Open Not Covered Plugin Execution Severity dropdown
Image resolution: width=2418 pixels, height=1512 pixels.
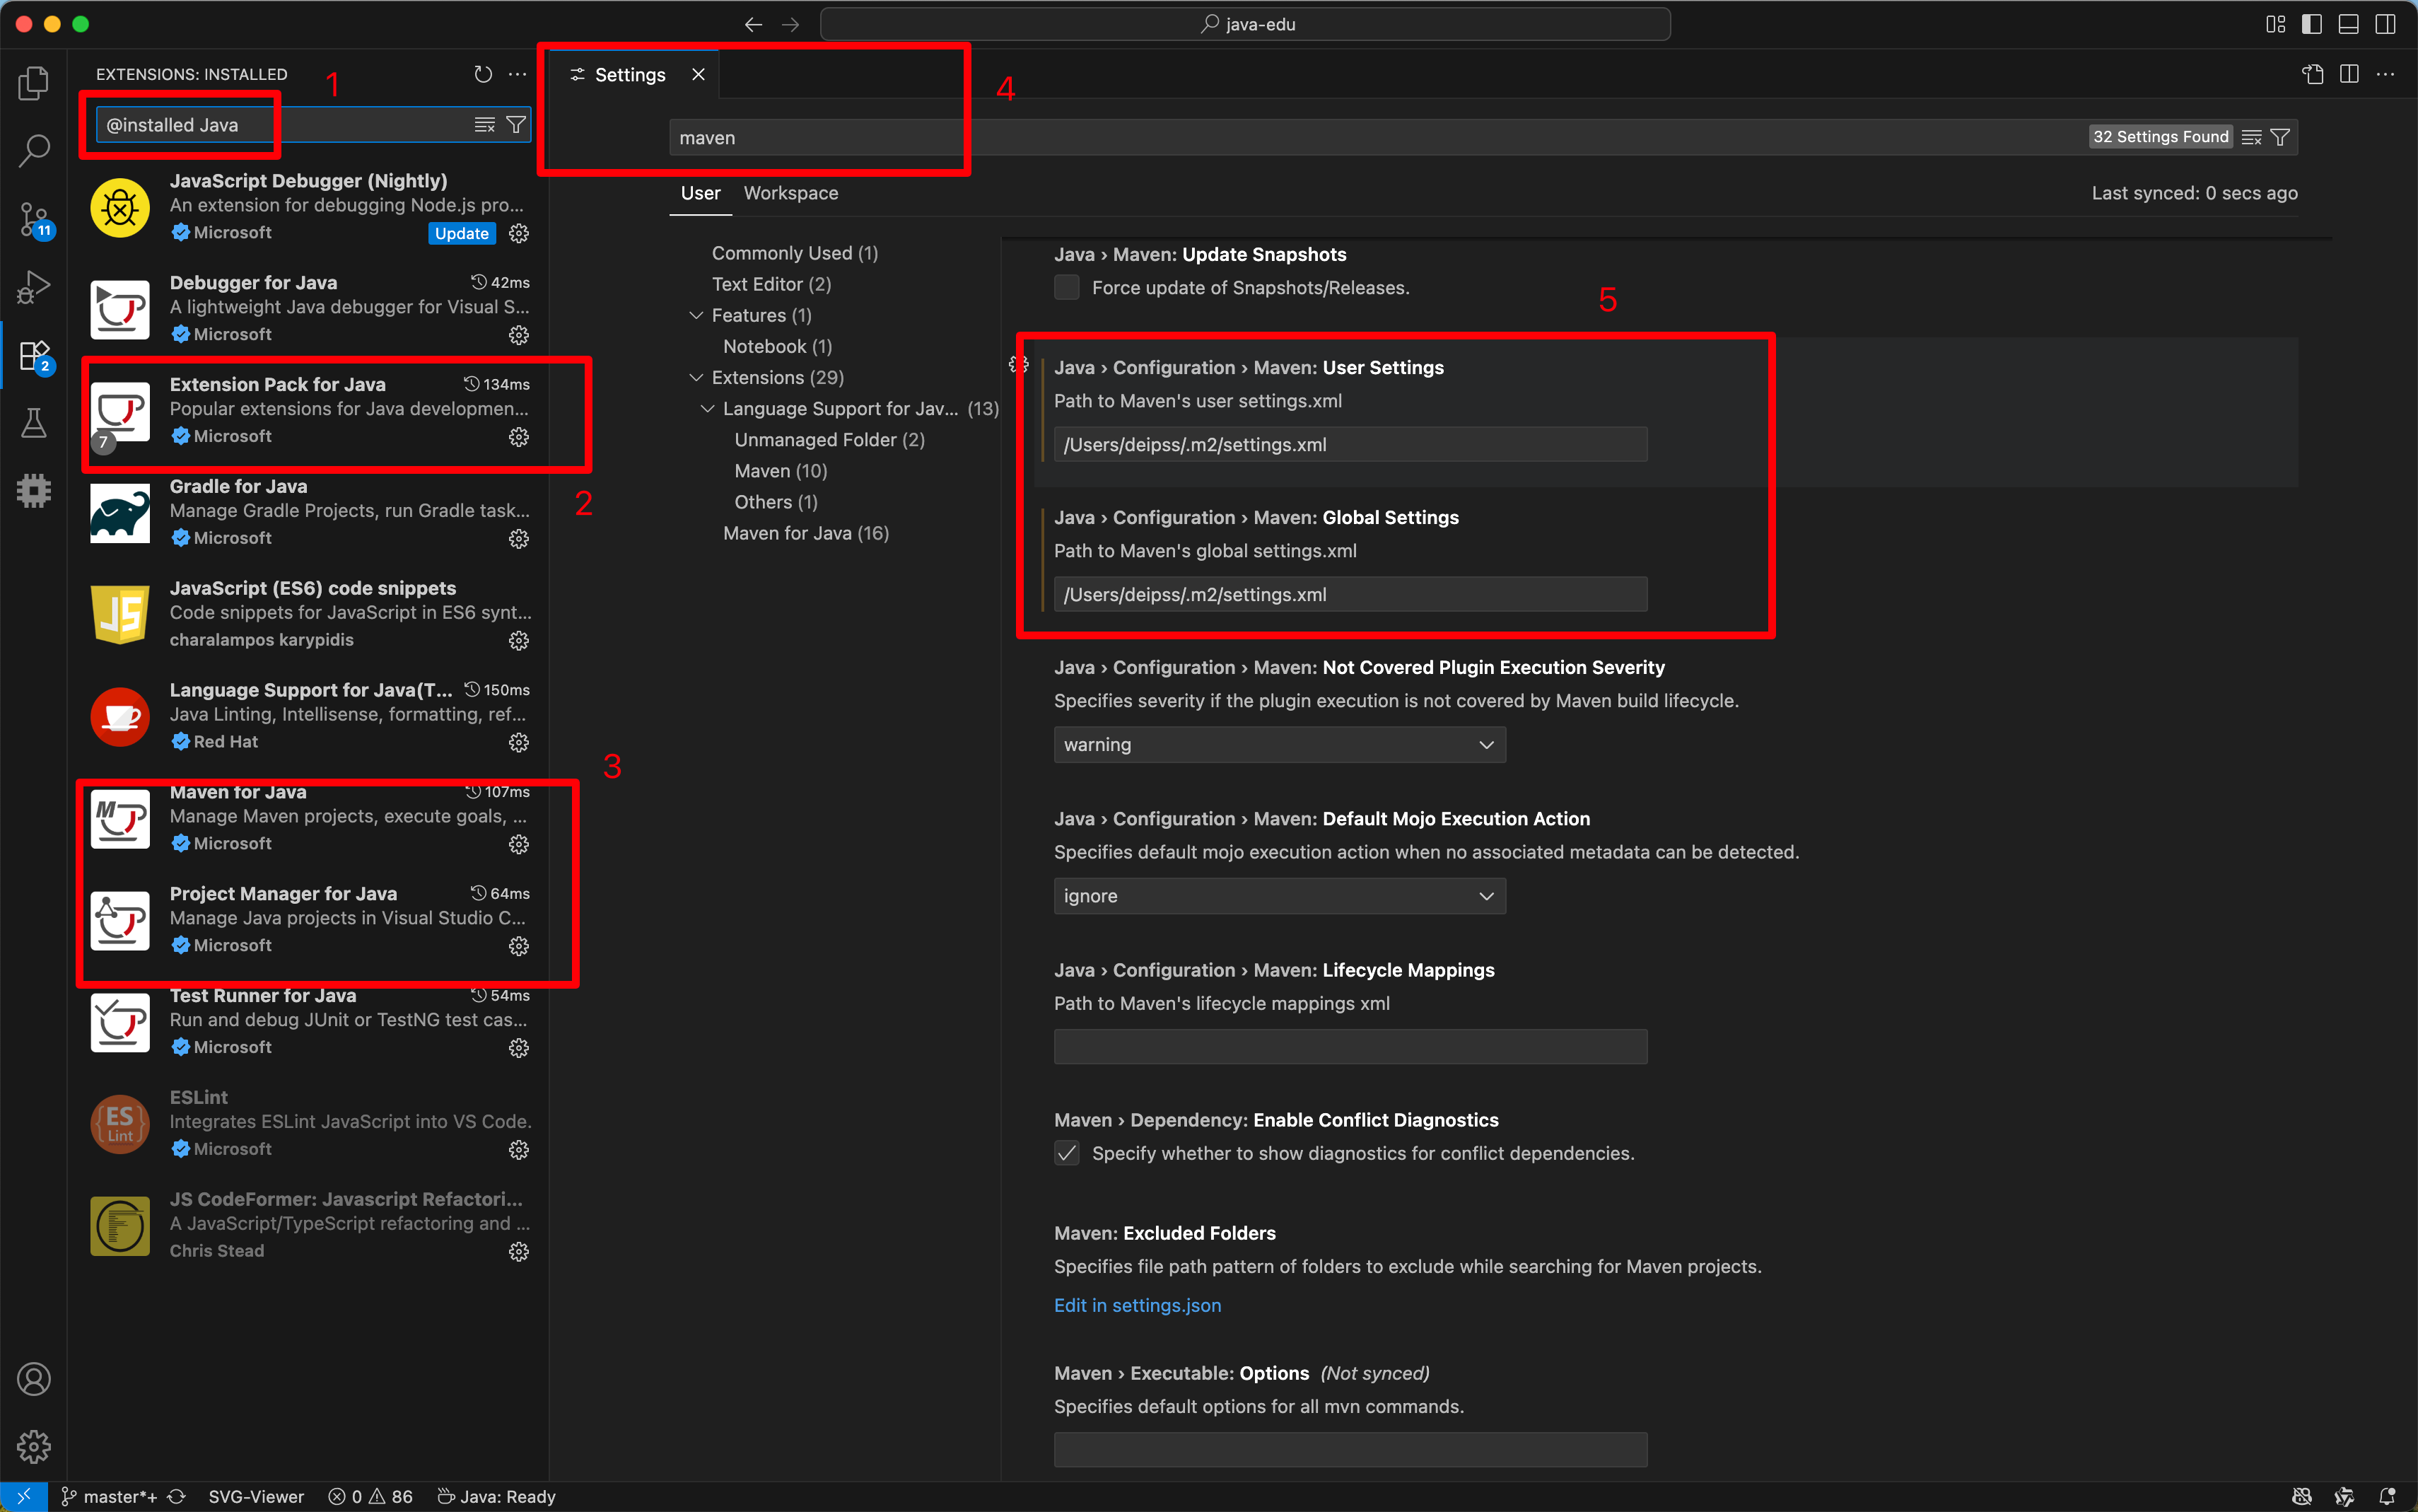1280,745
